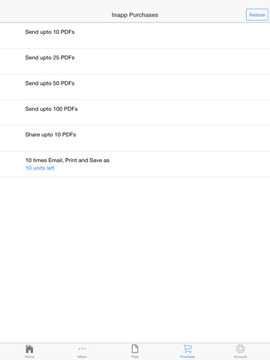270x360 pixels.
Task: Tap the Account tab label
Action: pyautogui.click(x=241, y=357)
